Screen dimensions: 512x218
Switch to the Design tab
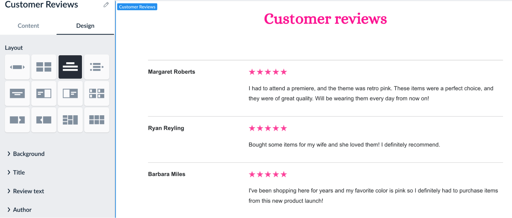(85, 26)
